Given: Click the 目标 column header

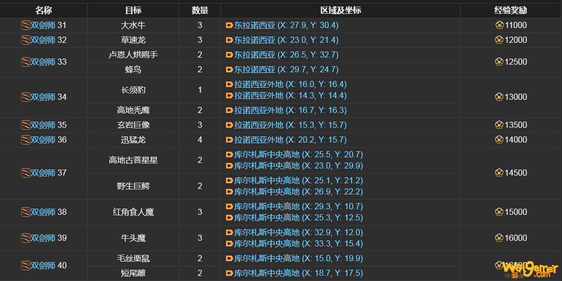Looking at the screenshot, I should click(133, 11).
